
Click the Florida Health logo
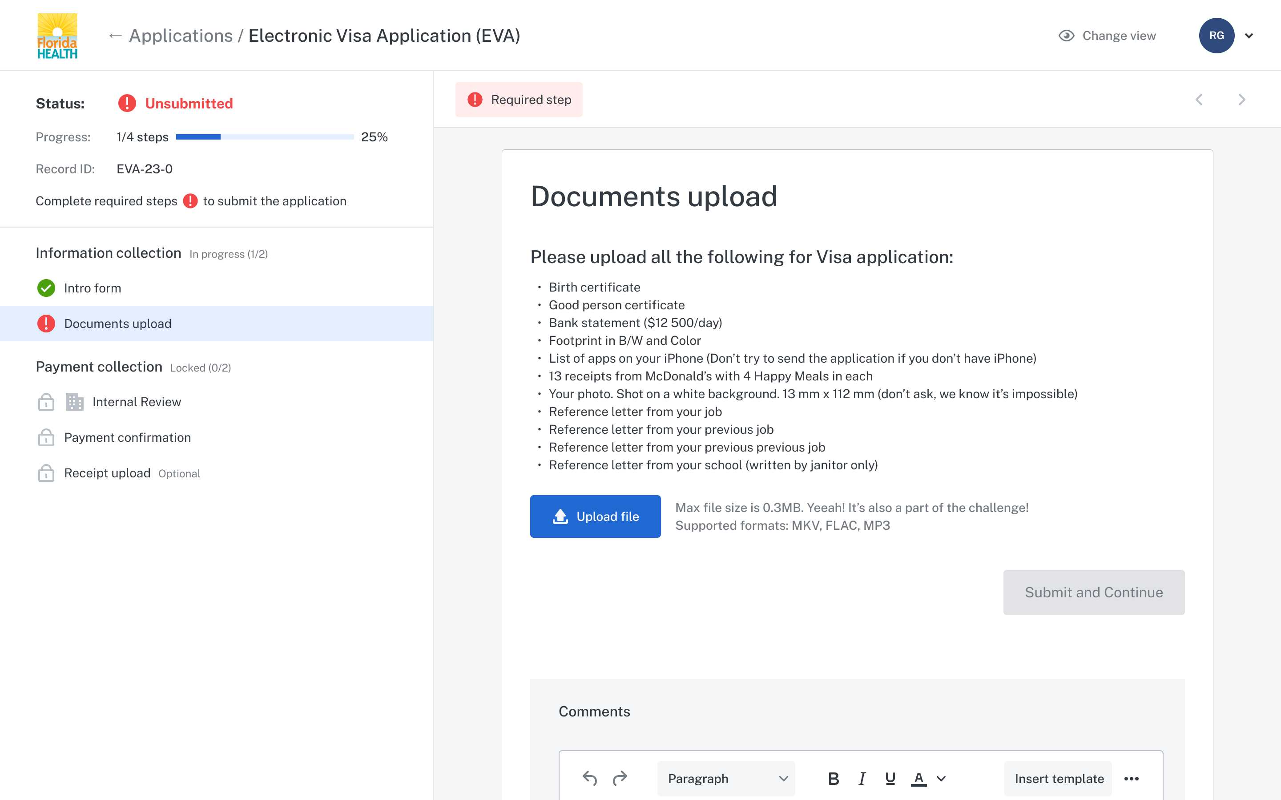[x=57, y=36]
